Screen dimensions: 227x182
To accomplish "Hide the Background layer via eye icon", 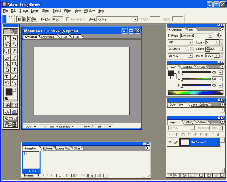I will click(170, 142).
